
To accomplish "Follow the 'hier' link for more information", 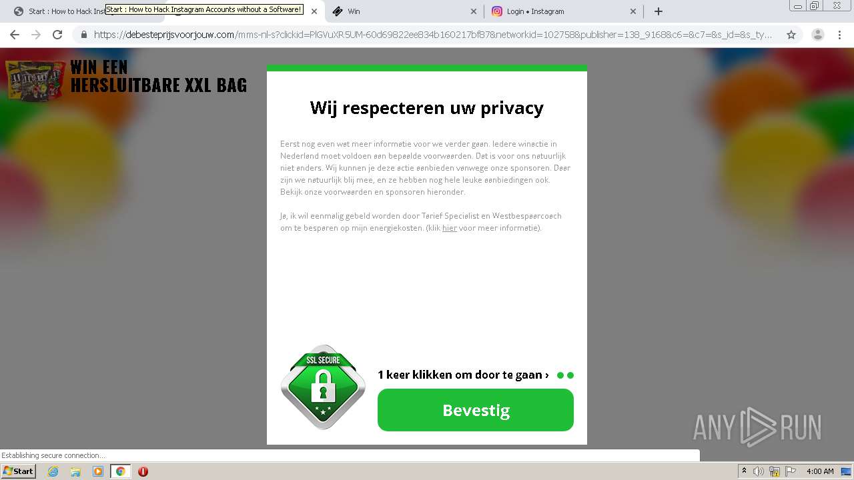I will (x=450, y=228).
